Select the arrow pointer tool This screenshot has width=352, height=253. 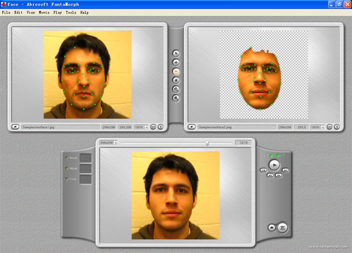coord(176,54)
